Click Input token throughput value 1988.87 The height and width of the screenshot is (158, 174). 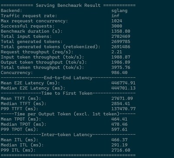121,57
